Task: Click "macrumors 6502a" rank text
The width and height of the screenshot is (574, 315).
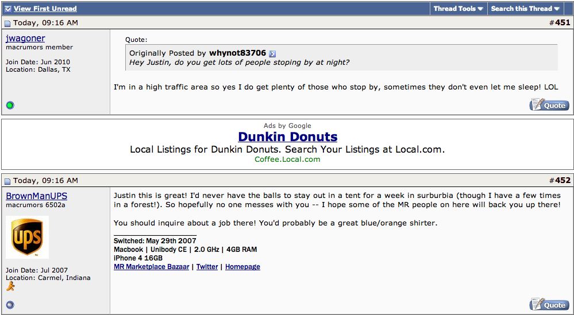Action: point(36,205)
